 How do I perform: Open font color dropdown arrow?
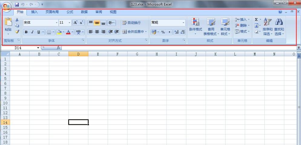pos(72,32)
